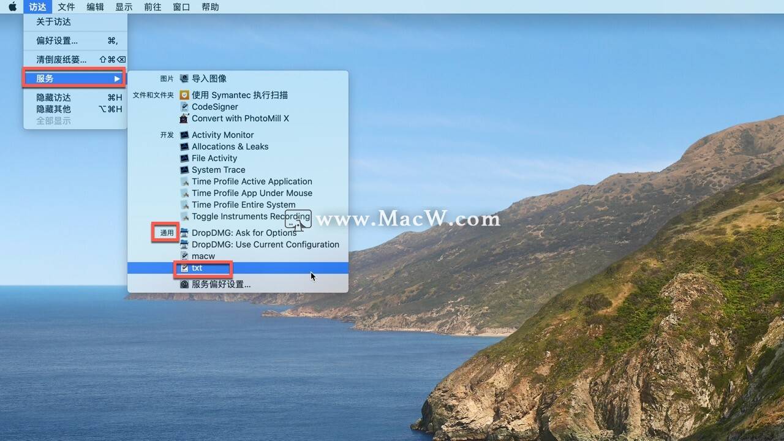Click the Activity Monitor monitor icon
784x441 pixels.
(184, 135)
